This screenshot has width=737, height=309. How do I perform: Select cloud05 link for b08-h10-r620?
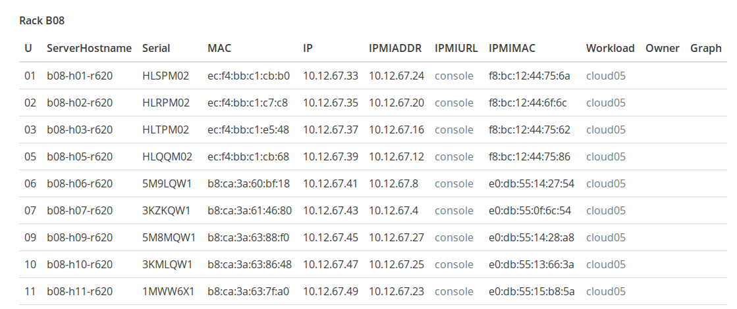605,264
